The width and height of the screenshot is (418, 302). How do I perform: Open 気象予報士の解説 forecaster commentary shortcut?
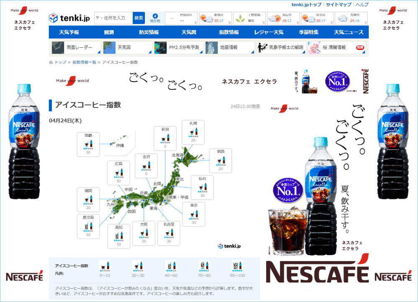click(281, 47)
